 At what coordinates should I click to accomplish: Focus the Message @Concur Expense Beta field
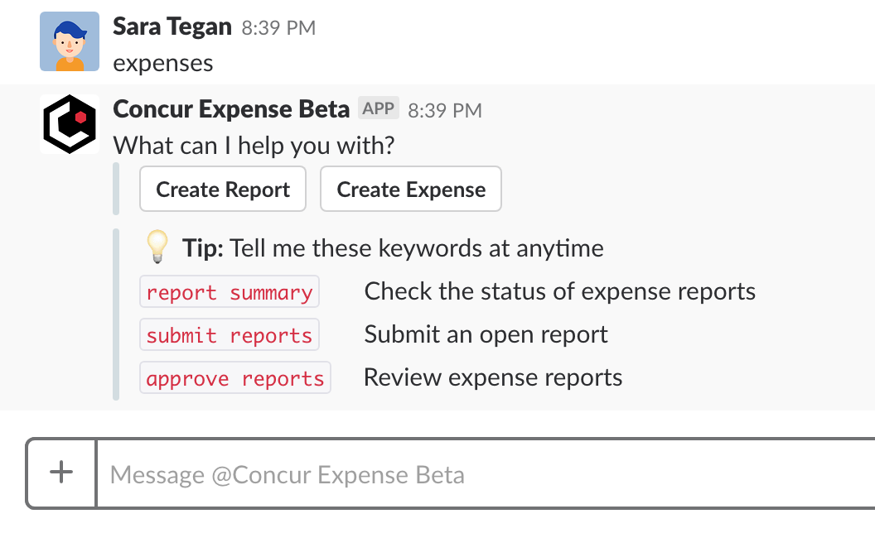coord(481,474)
